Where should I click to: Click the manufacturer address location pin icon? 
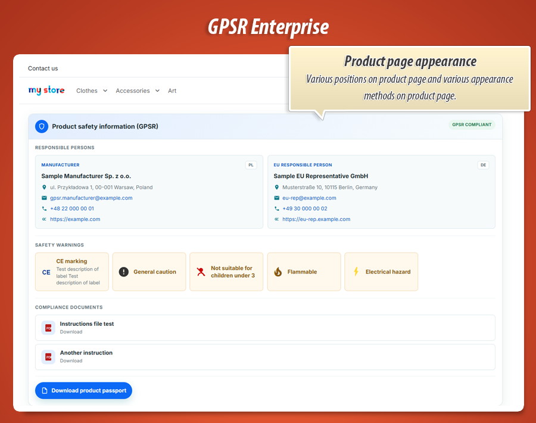pos(44,188)
